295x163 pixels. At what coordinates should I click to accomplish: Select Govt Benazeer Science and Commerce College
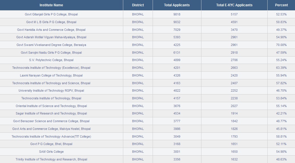click(51, 121)
